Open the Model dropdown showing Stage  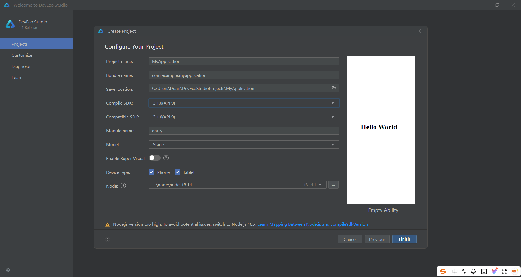(x=244, y=144)
